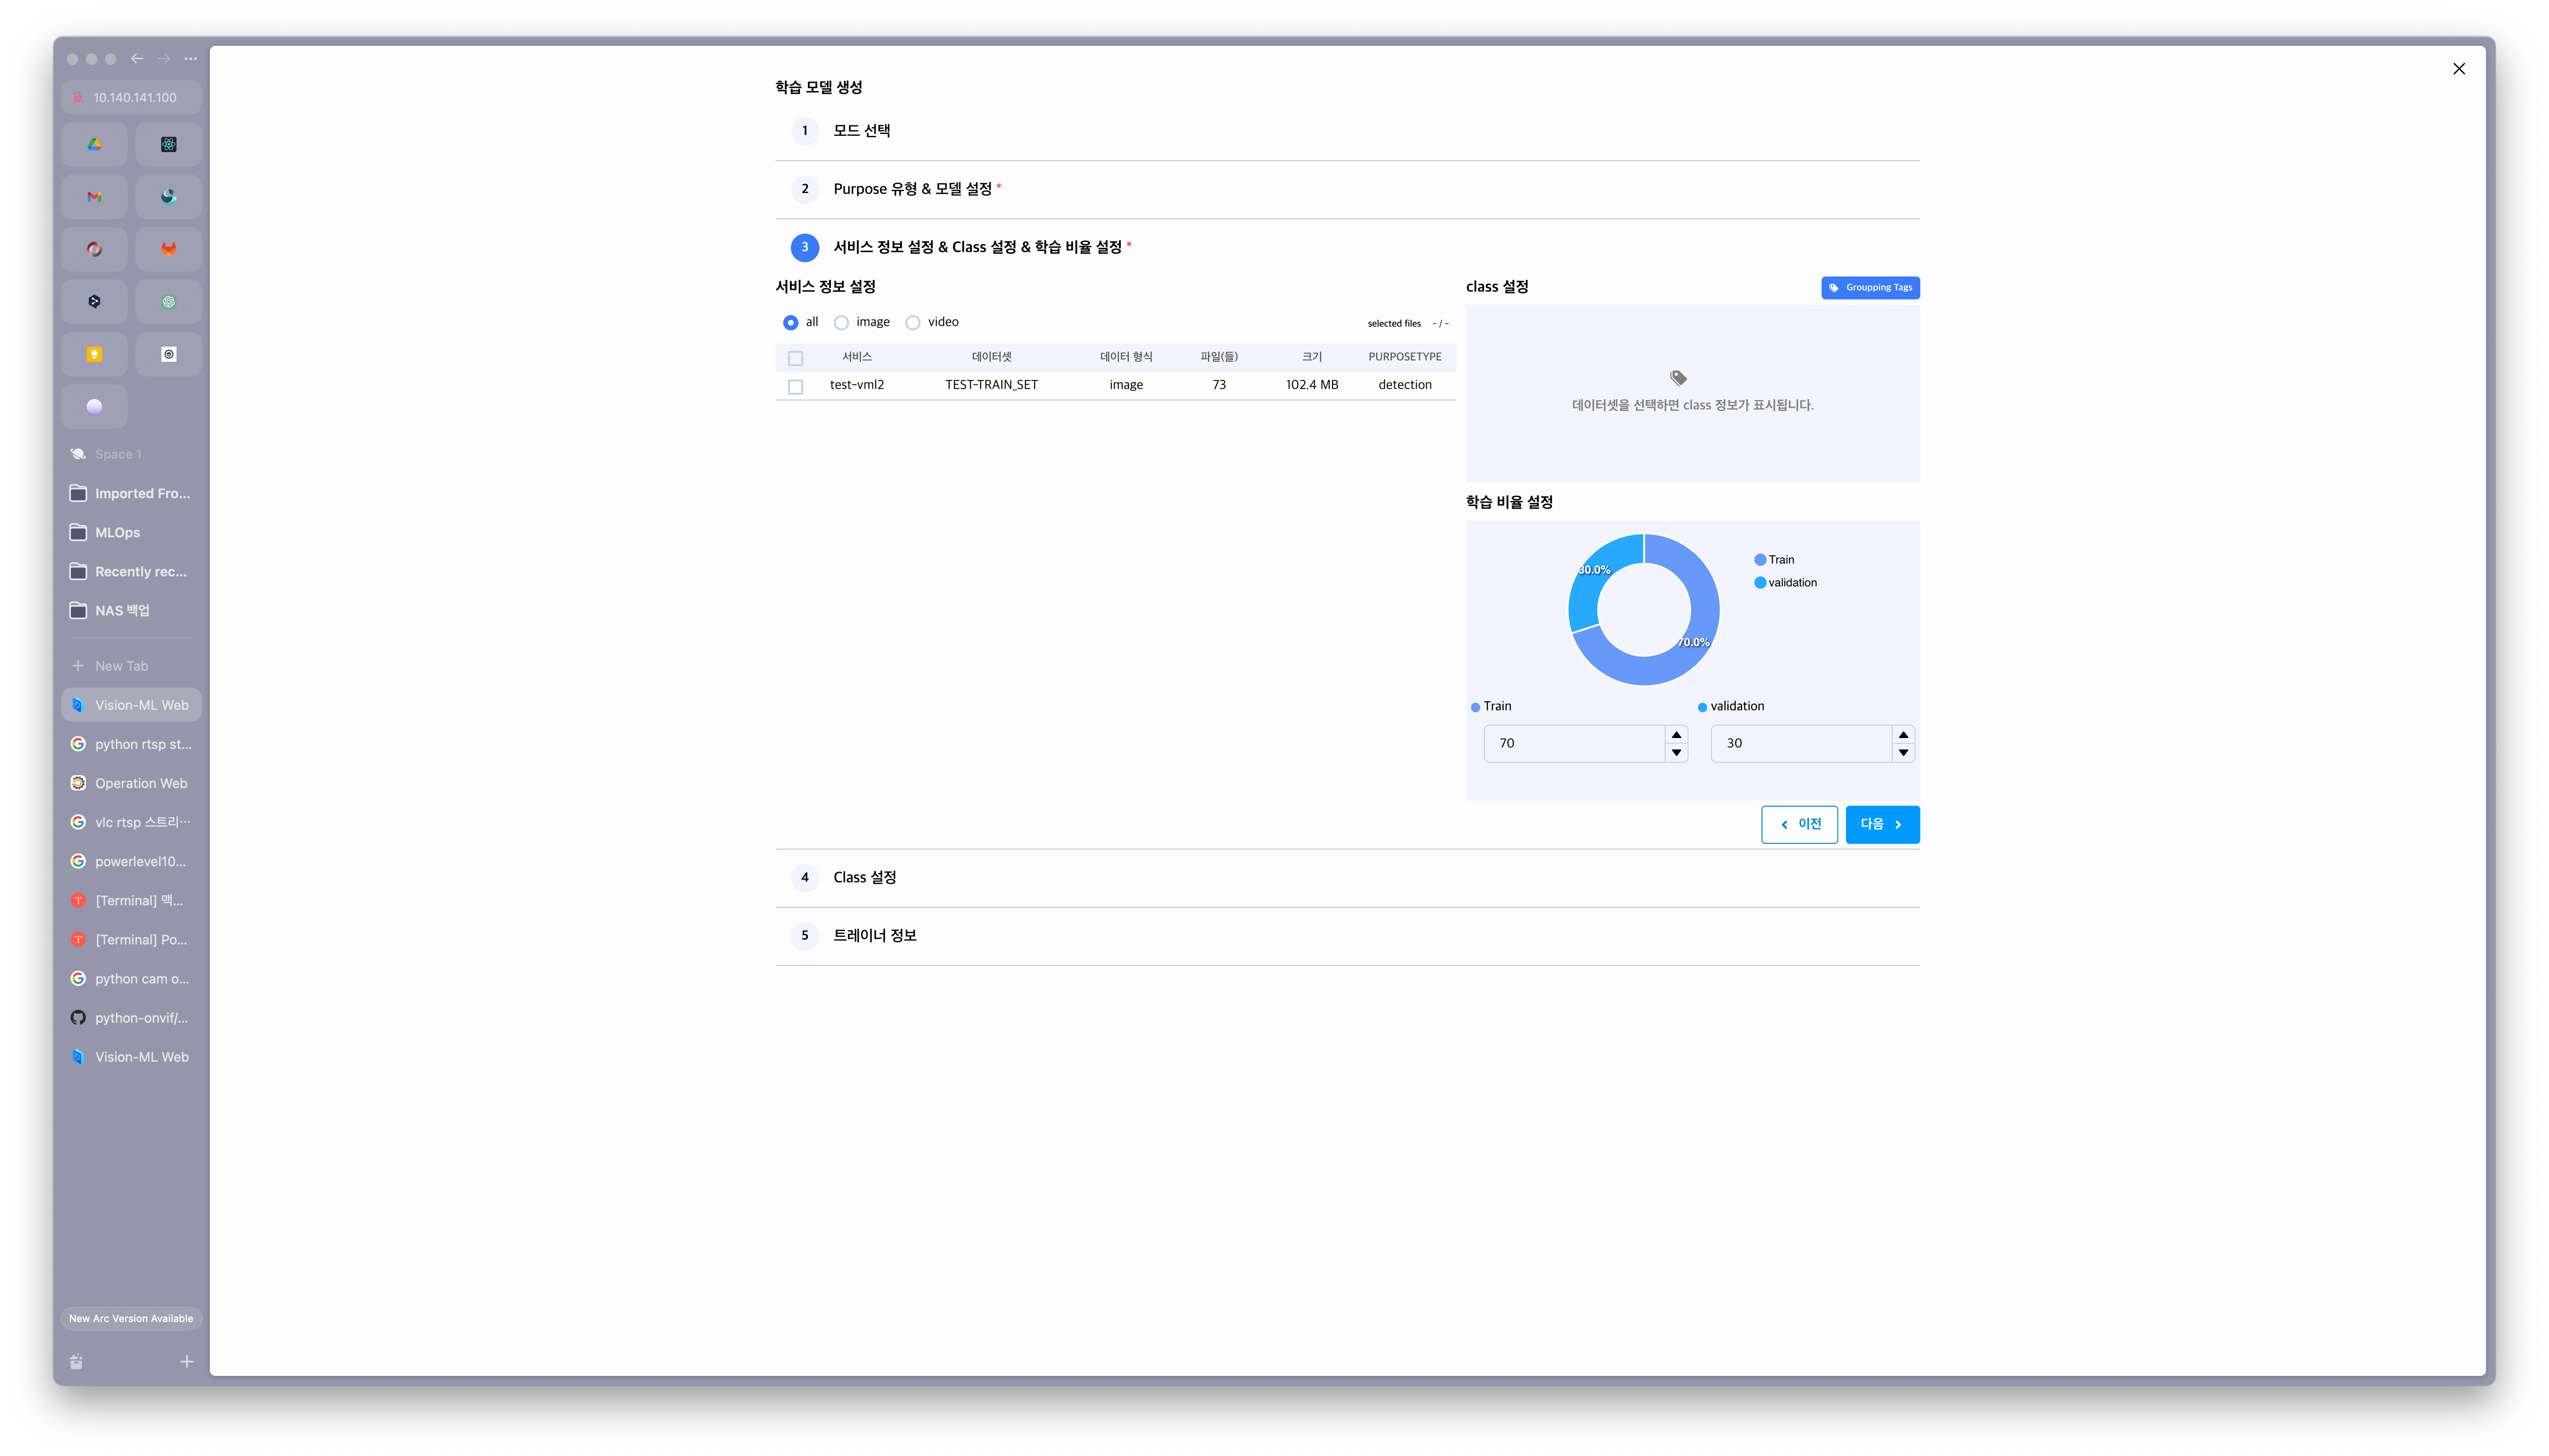2549x1456 pixels.
Task: Click the Groupping Tags button
Action: tap(1870, 288)
